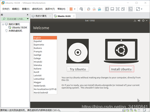The width and height of the screenshot is (150, 112).
Task: Select Galego in the language list
Action: click(x=45, y=58)
